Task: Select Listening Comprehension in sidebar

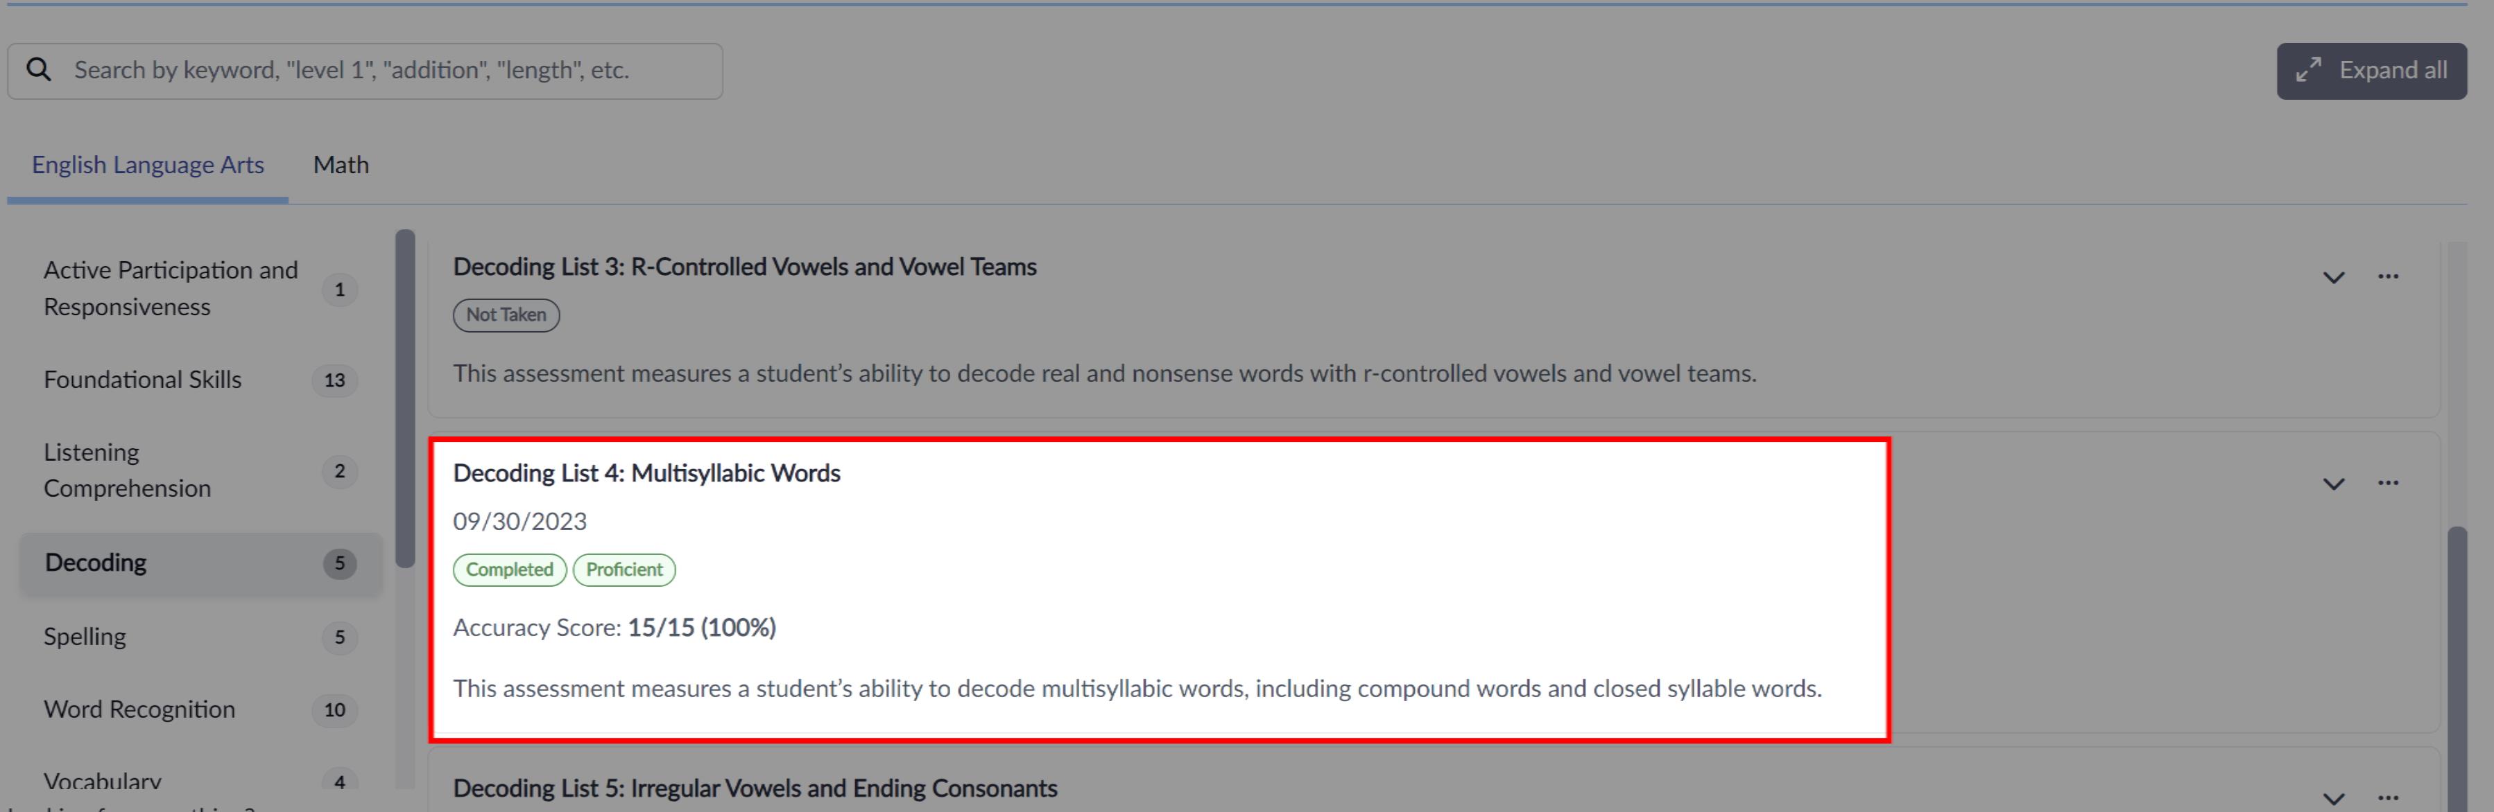Action: [x=200, y=470]
